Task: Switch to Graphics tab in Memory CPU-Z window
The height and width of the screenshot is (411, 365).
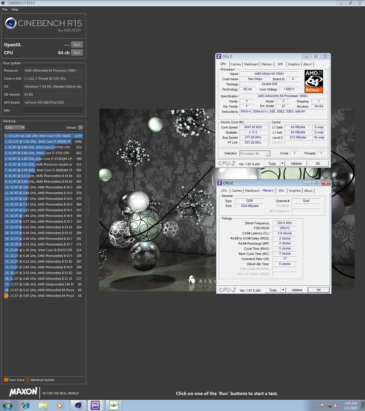Action: (x=295, y=191)
